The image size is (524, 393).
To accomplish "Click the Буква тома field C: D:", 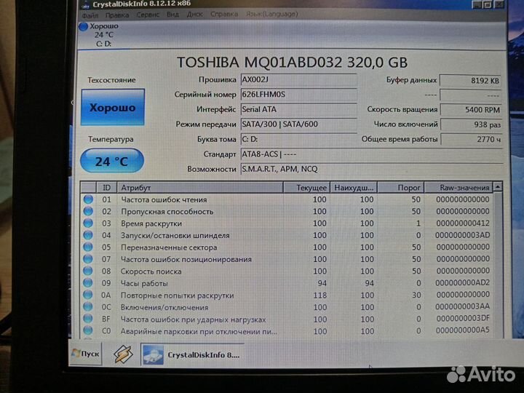I will coord(298,139).
